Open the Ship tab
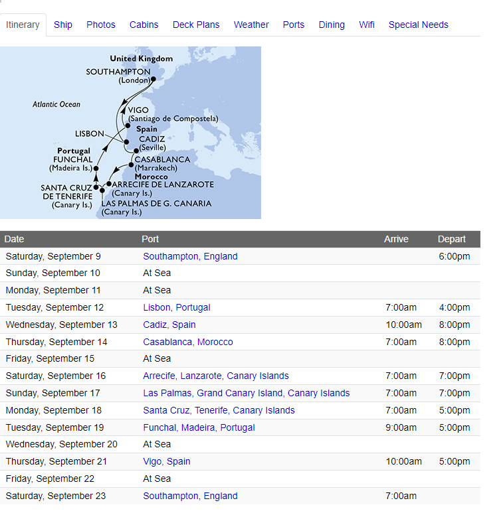The image size is (499, 517). (x=62, y=25)
